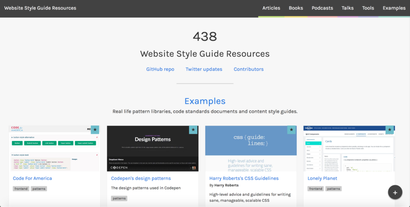Click the star icon on CSS Guidelines card
The height and width of the screenshot is (207, 410).
tap(291, 130)
